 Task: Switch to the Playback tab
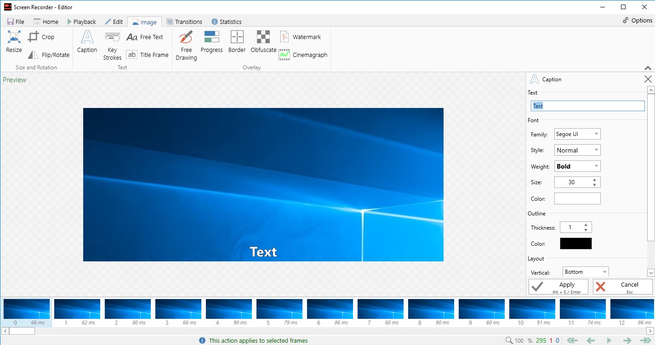coord(81,22)
